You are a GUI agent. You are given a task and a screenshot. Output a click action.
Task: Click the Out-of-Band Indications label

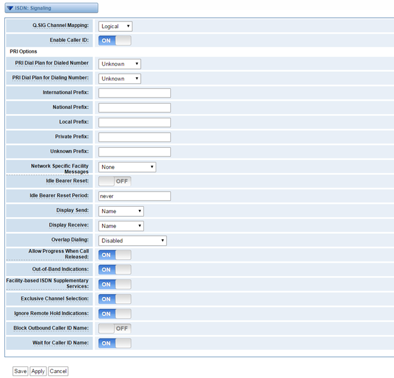[60, 269]
